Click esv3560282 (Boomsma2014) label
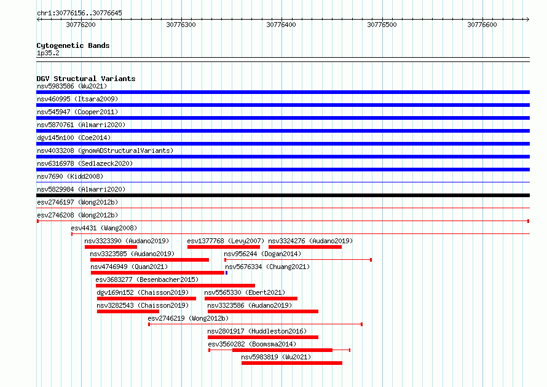Screen dimensions: 547x387 tap(252, 344)
